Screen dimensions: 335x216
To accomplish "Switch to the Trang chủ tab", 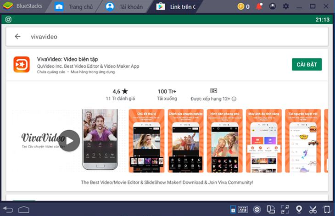I will pos(73,7).
